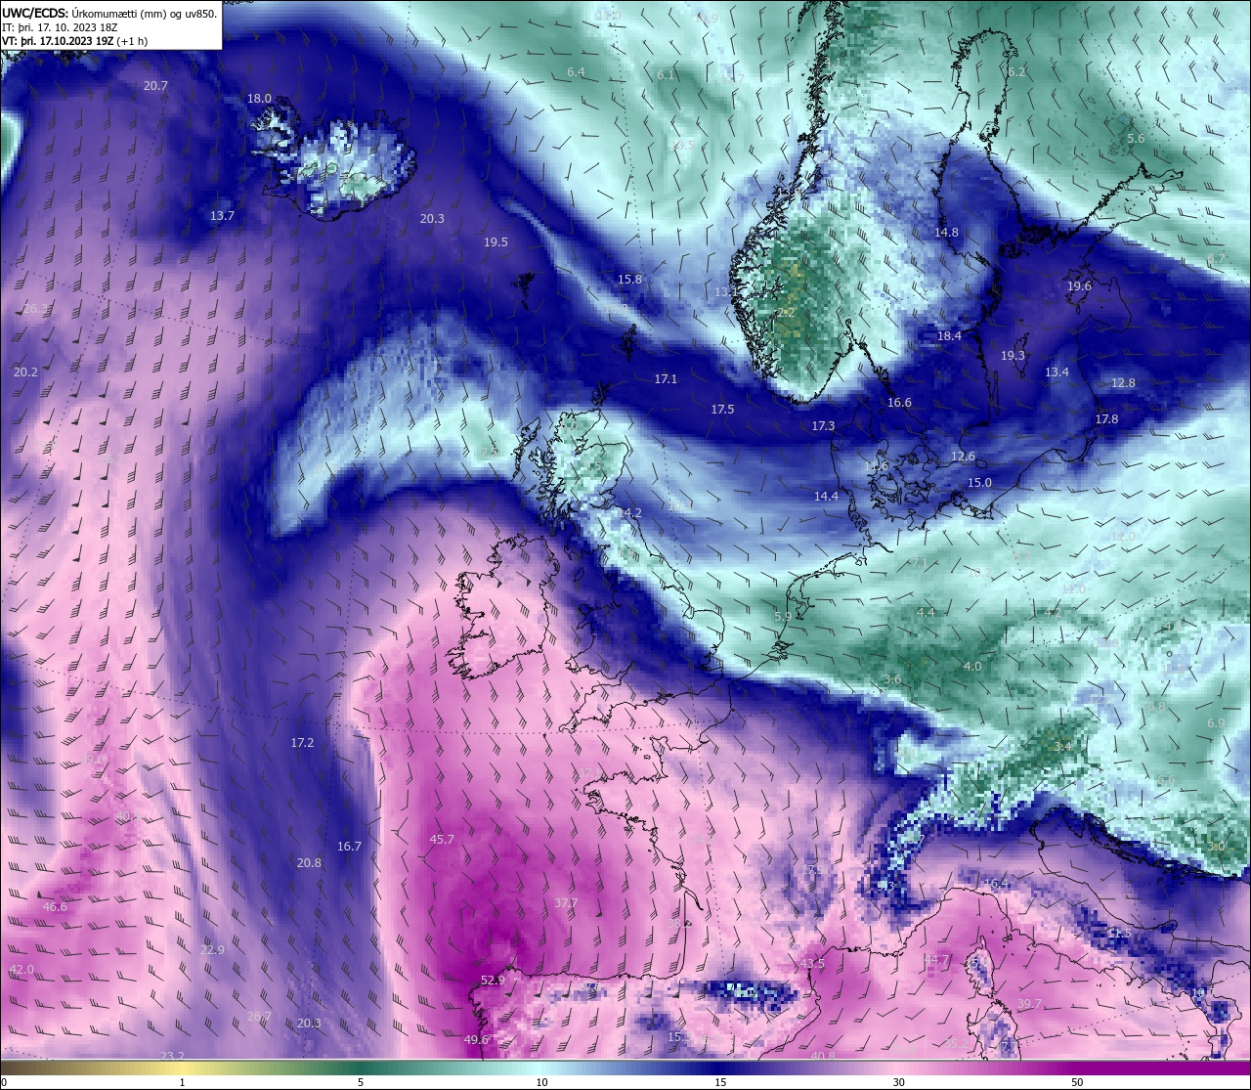
Task: Click the 17.8 value label
Action: (1106, 419)
